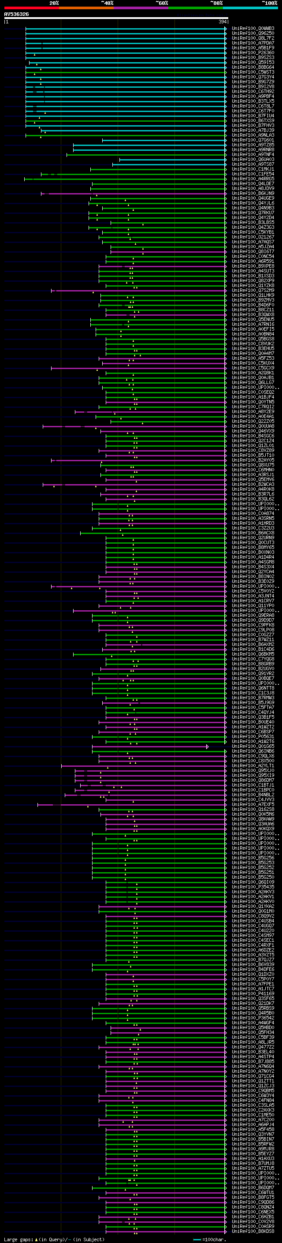Viewport: 282px width, 1243px height.
Task: Follow the UniRef100_A0EFI5 link
Action: [x=253, y=329]
